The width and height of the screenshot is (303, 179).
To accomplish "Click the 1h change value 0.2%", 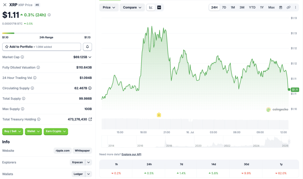I will click(x=116, y=173).
